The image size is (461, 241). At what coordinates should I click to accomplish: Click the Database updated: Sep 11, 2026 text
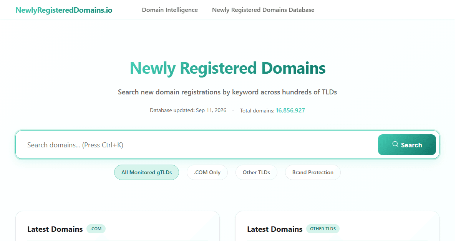coord(188,111)
